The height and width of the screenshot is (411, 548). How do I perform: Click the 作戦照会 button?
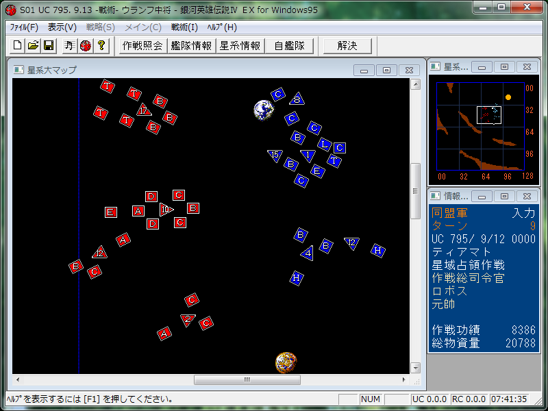143,46
